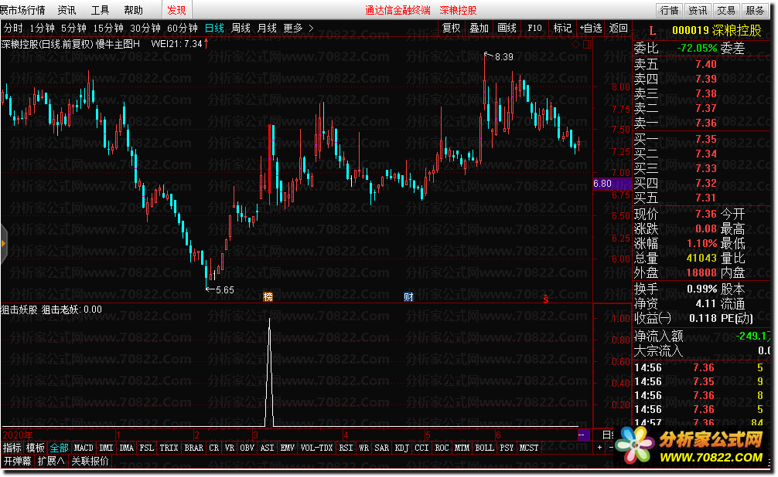
Task: Select the SAR indicator
Action: 381,448
